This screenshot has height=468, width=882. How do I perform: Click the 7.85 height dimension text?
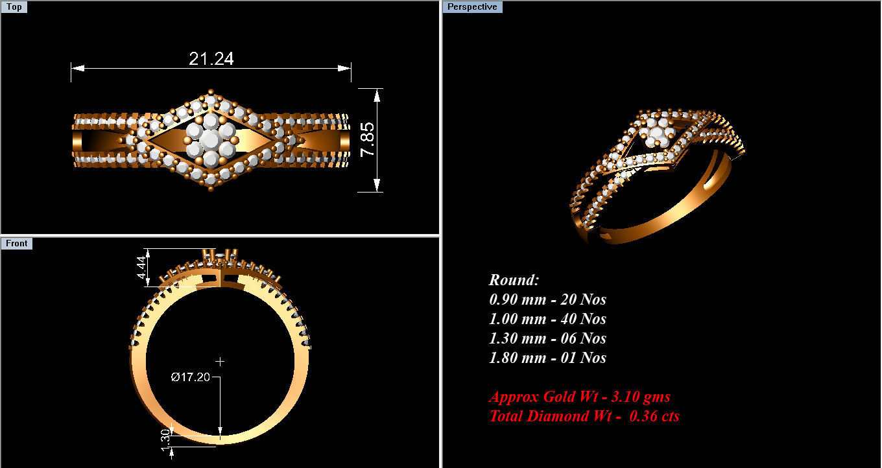point(367,139)
